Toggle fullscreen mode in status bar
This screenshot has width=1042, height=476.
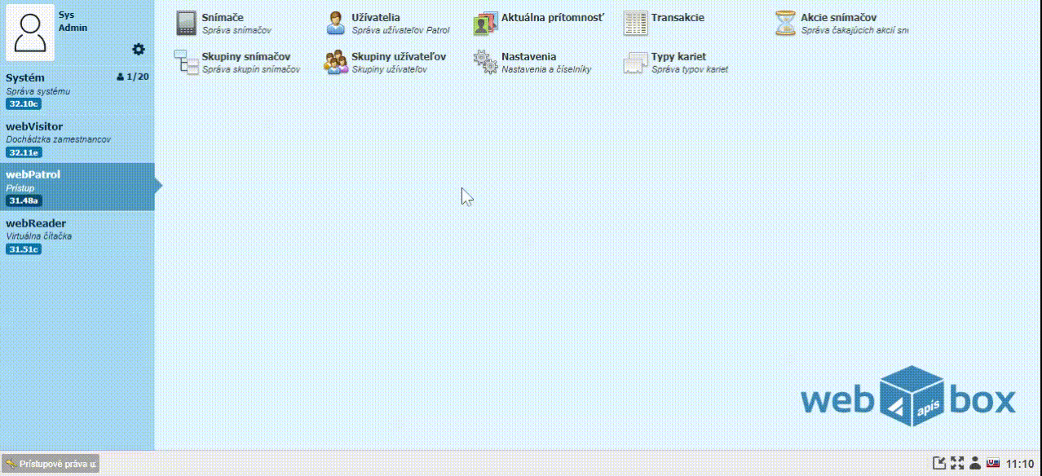click(x=957, y=464)
